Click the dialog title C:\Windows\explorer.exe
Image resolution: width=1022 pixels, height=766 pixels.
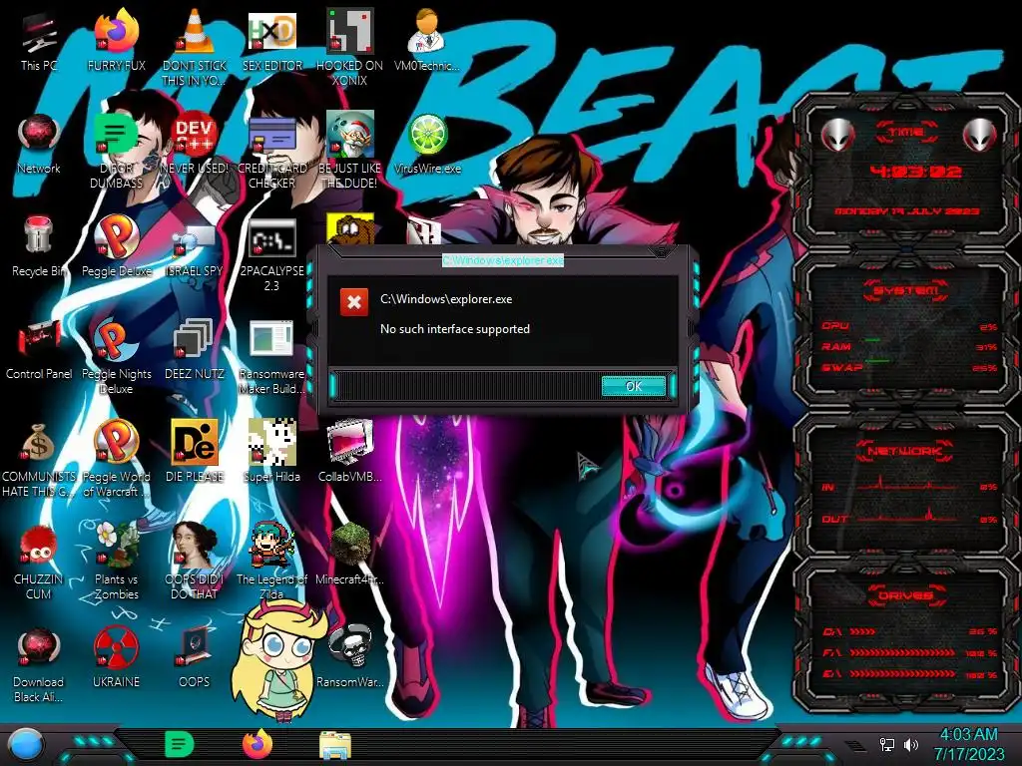pos(503,260)
